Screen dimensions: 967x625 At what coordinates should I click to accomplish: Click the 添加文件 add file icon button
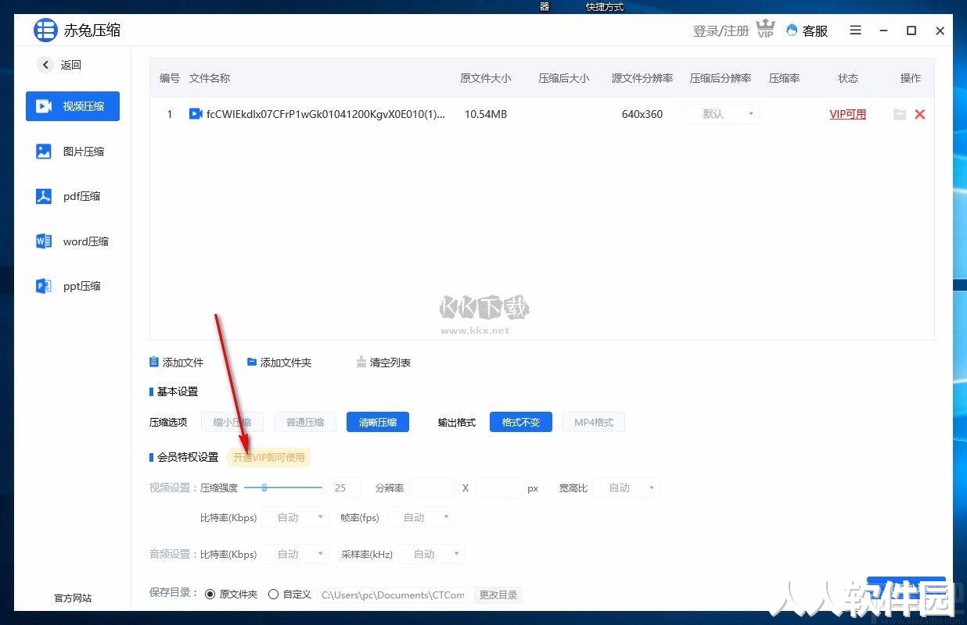tap(177, 362)
